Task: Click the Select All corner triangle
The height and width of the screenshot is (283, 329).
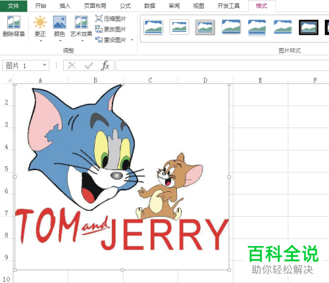Action: [9, 80]
